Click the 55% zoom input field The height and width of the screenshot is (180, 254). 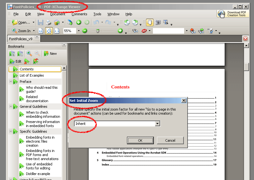tap(70, 31)
